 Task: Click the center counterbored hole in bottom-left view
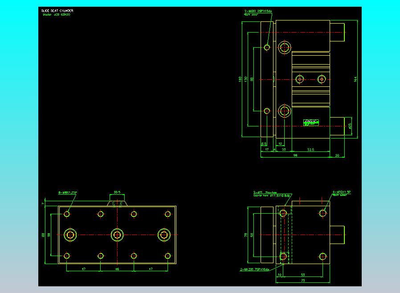pos(117,235)
